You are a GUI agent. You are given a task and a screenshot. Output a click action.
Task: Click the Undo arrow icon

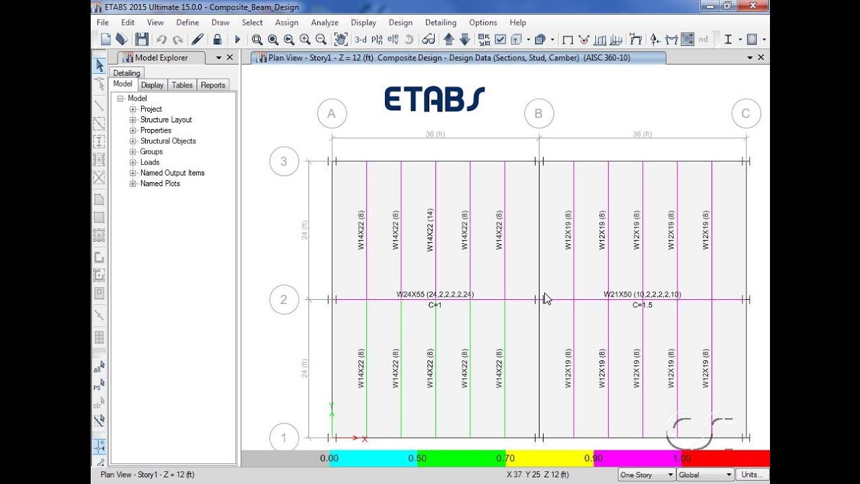tap(161, 40)
